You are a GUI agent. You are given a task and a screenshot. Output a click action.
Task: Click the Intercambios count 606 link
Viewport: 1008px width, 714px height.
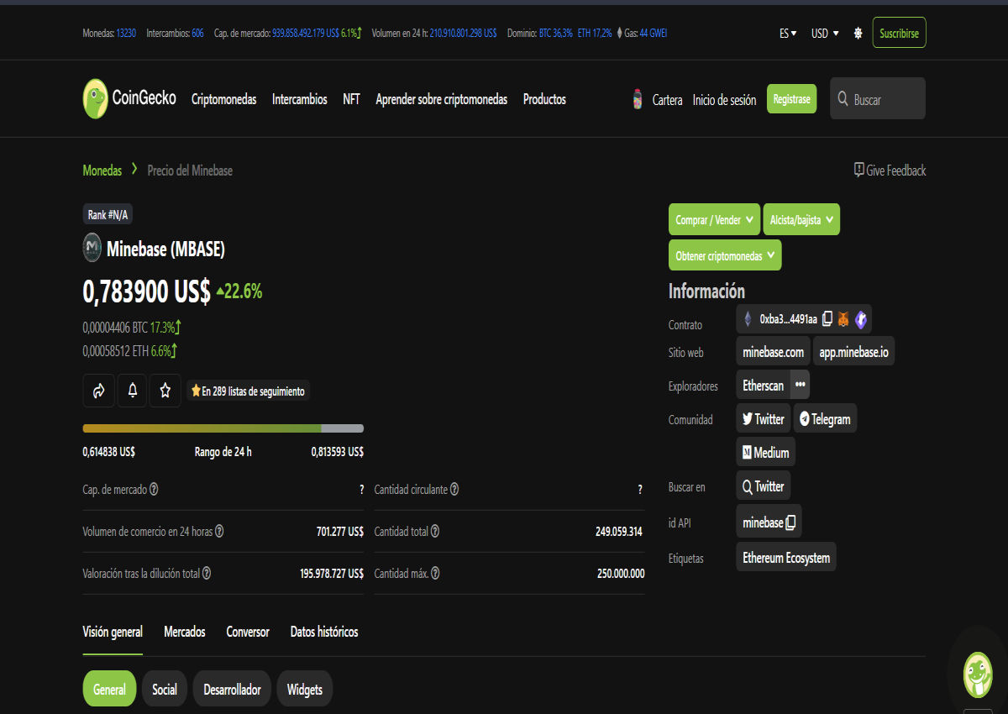[197, 34]
